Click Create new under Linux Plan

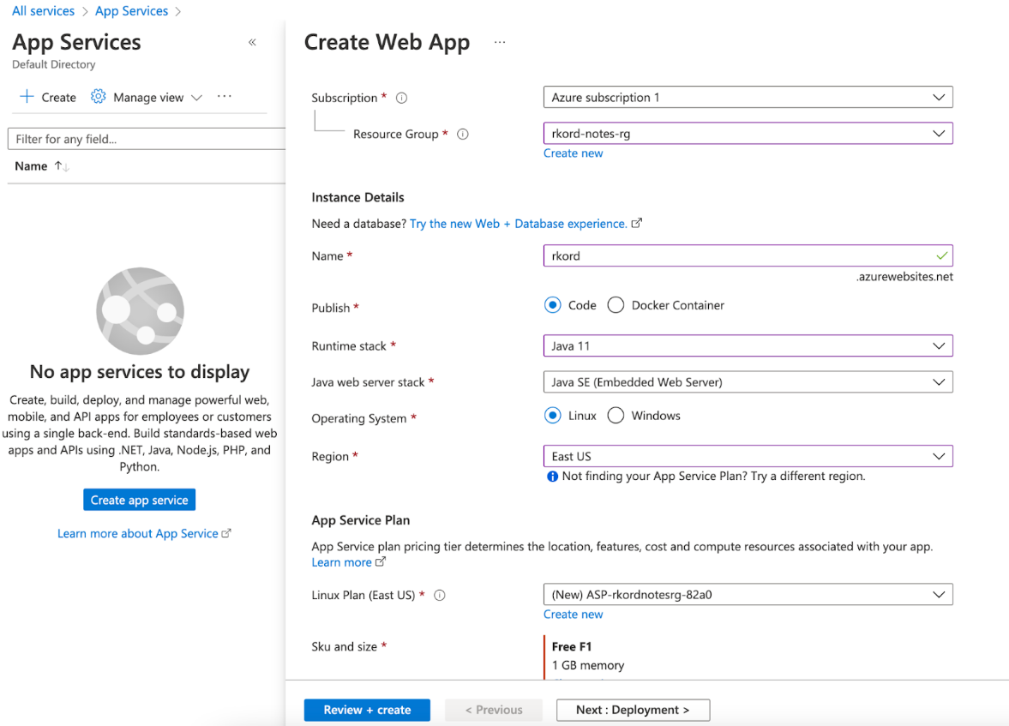pos(573,614)
